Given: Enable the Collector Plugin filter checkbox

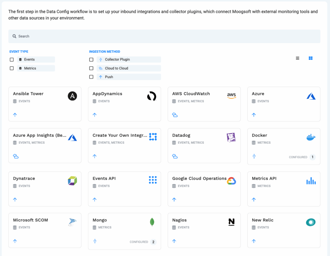Looking at the screenshot, I should 91,60.
